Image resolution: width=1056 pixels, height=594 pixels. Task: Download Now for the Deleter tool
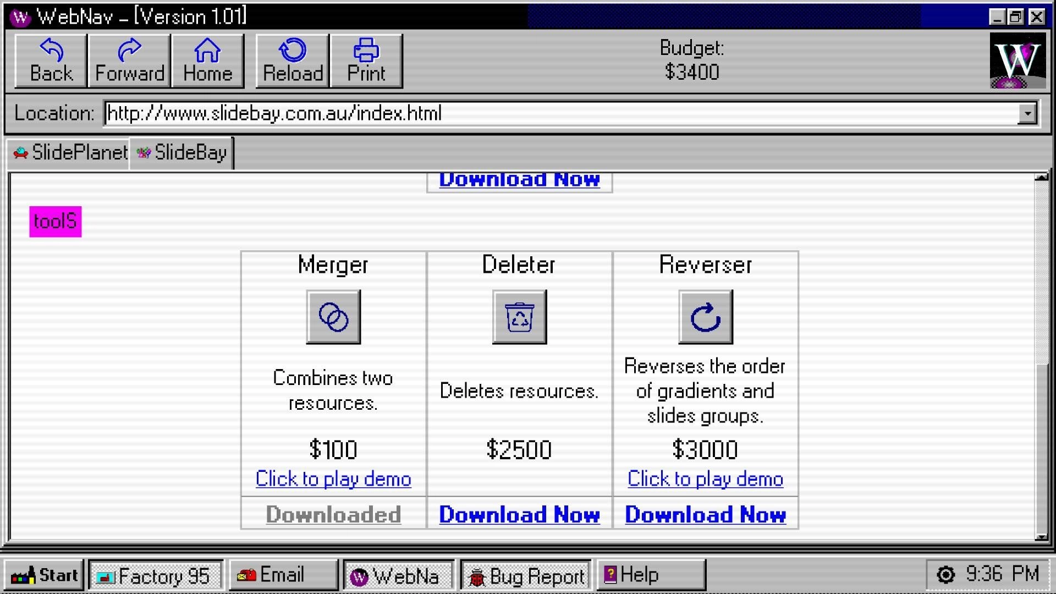click(519, 515)
